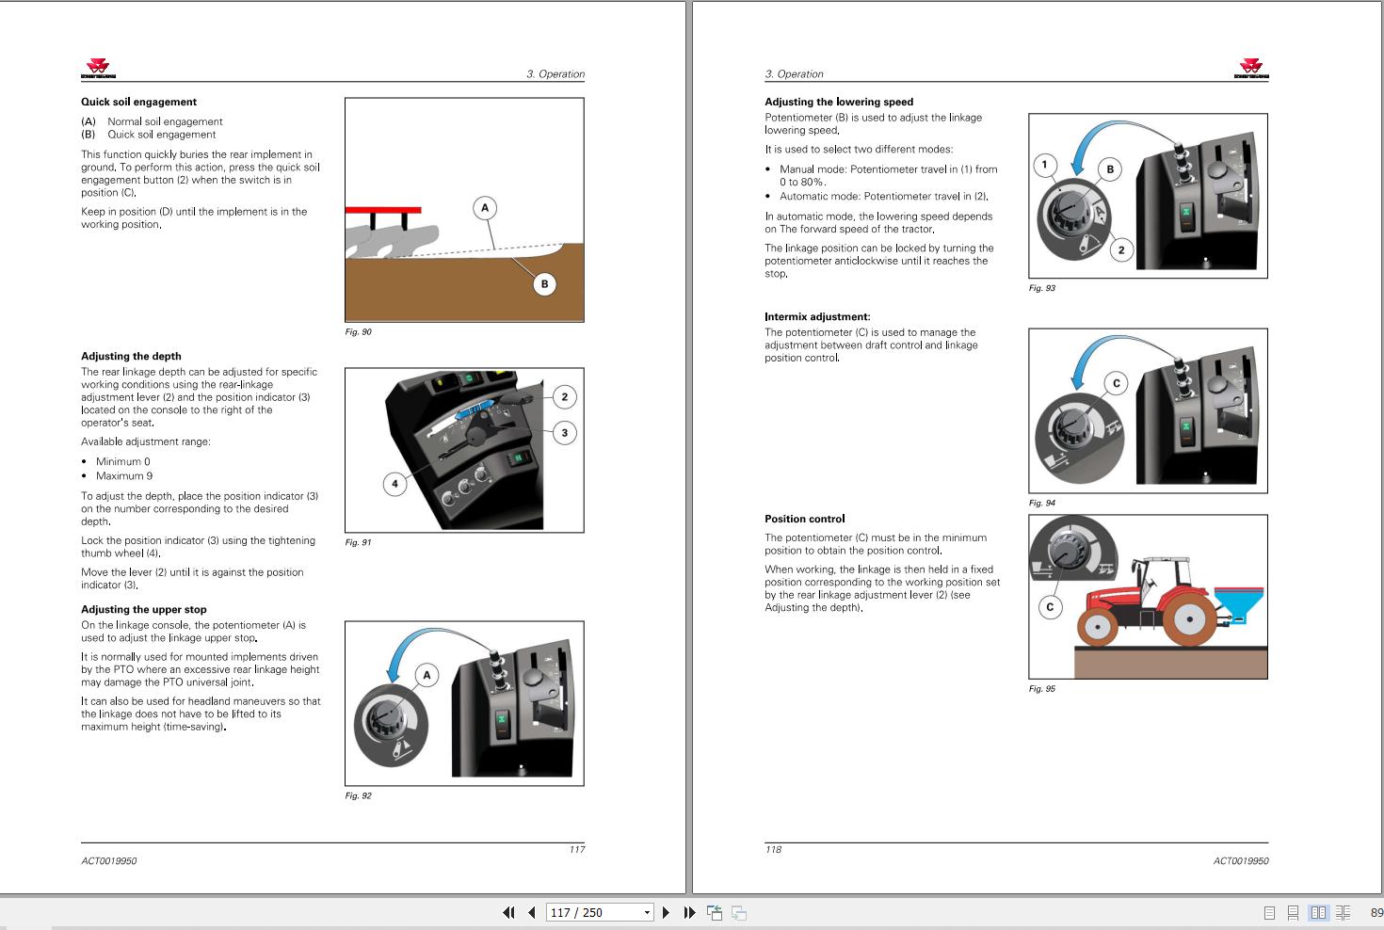This screenshot has height=930, width=1384.
Task: Jump to the last page
Action: pos(689,912)
